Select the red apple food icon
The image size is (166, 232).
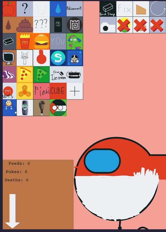click(10, 9)
